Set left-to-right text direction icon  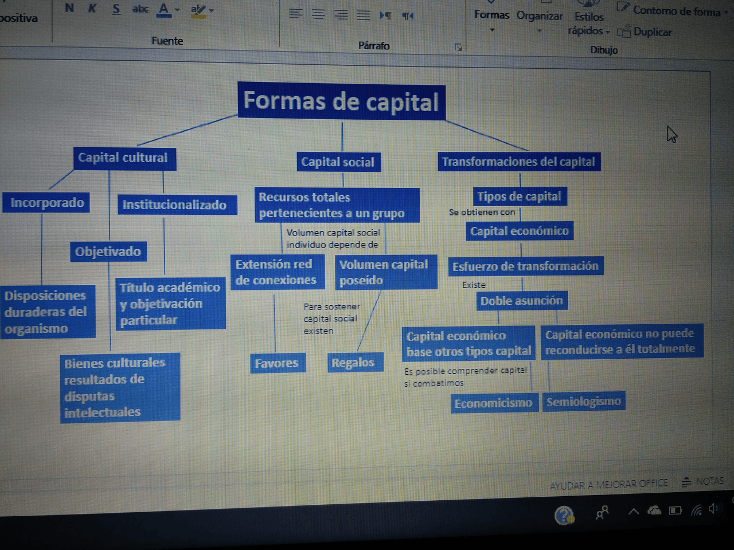[x=387, y=17]
